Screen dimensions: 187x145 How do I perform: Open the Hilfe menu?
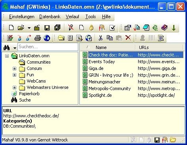[x=106, y=17]
